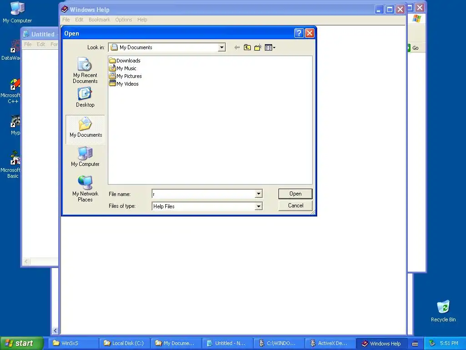
Task: Expand the Look in dropdown
Action: 222,47
